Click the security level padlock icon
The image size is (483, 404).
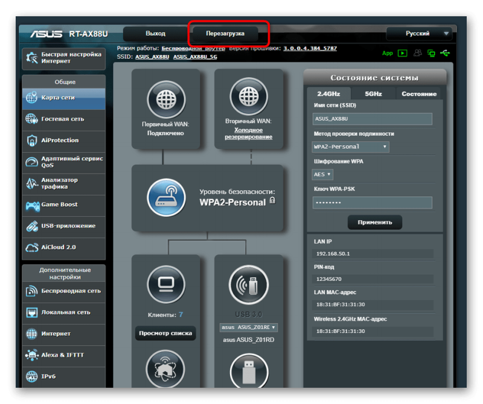coord(273,200)
